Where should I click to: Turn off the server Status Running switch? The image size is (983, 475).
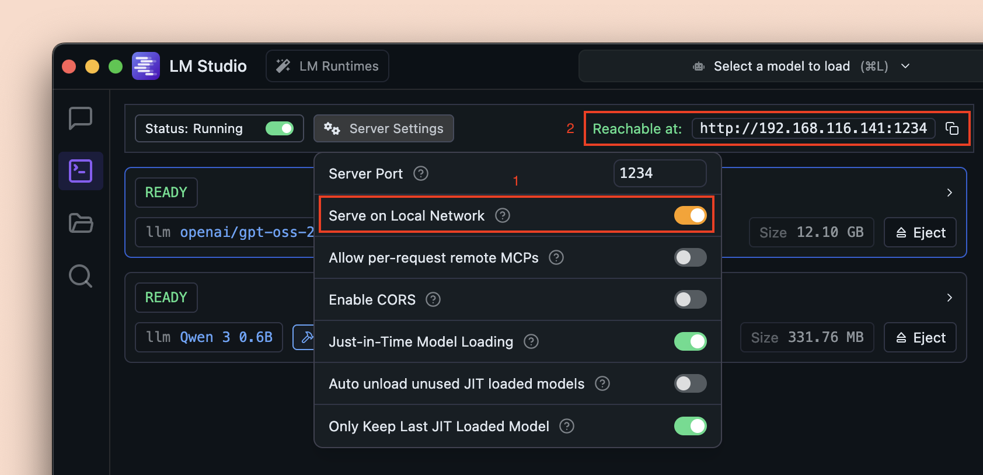(280, 128)
